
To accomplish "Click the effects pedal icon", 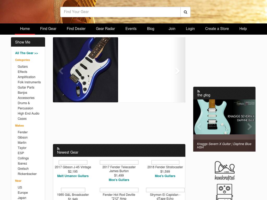I will click(x=224, y=192).
